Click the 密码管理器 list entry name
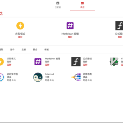 pyautogui.click(x=12, y=74)
